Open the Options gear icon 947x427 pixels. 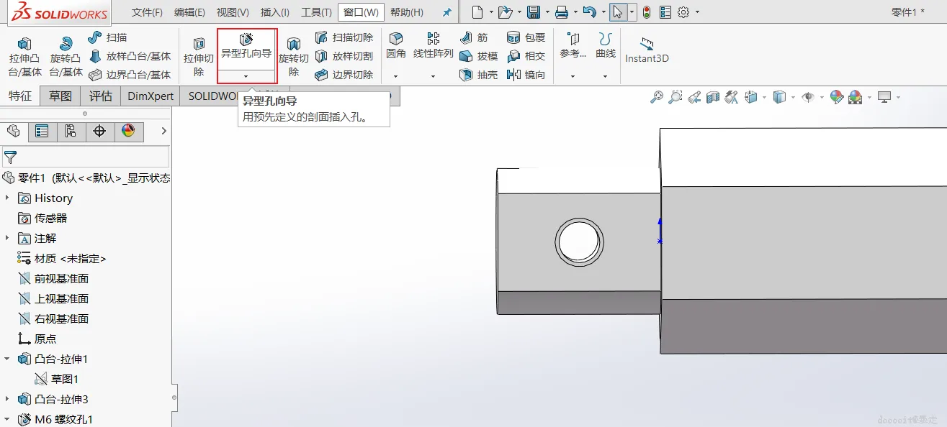(x=683, y=12)
